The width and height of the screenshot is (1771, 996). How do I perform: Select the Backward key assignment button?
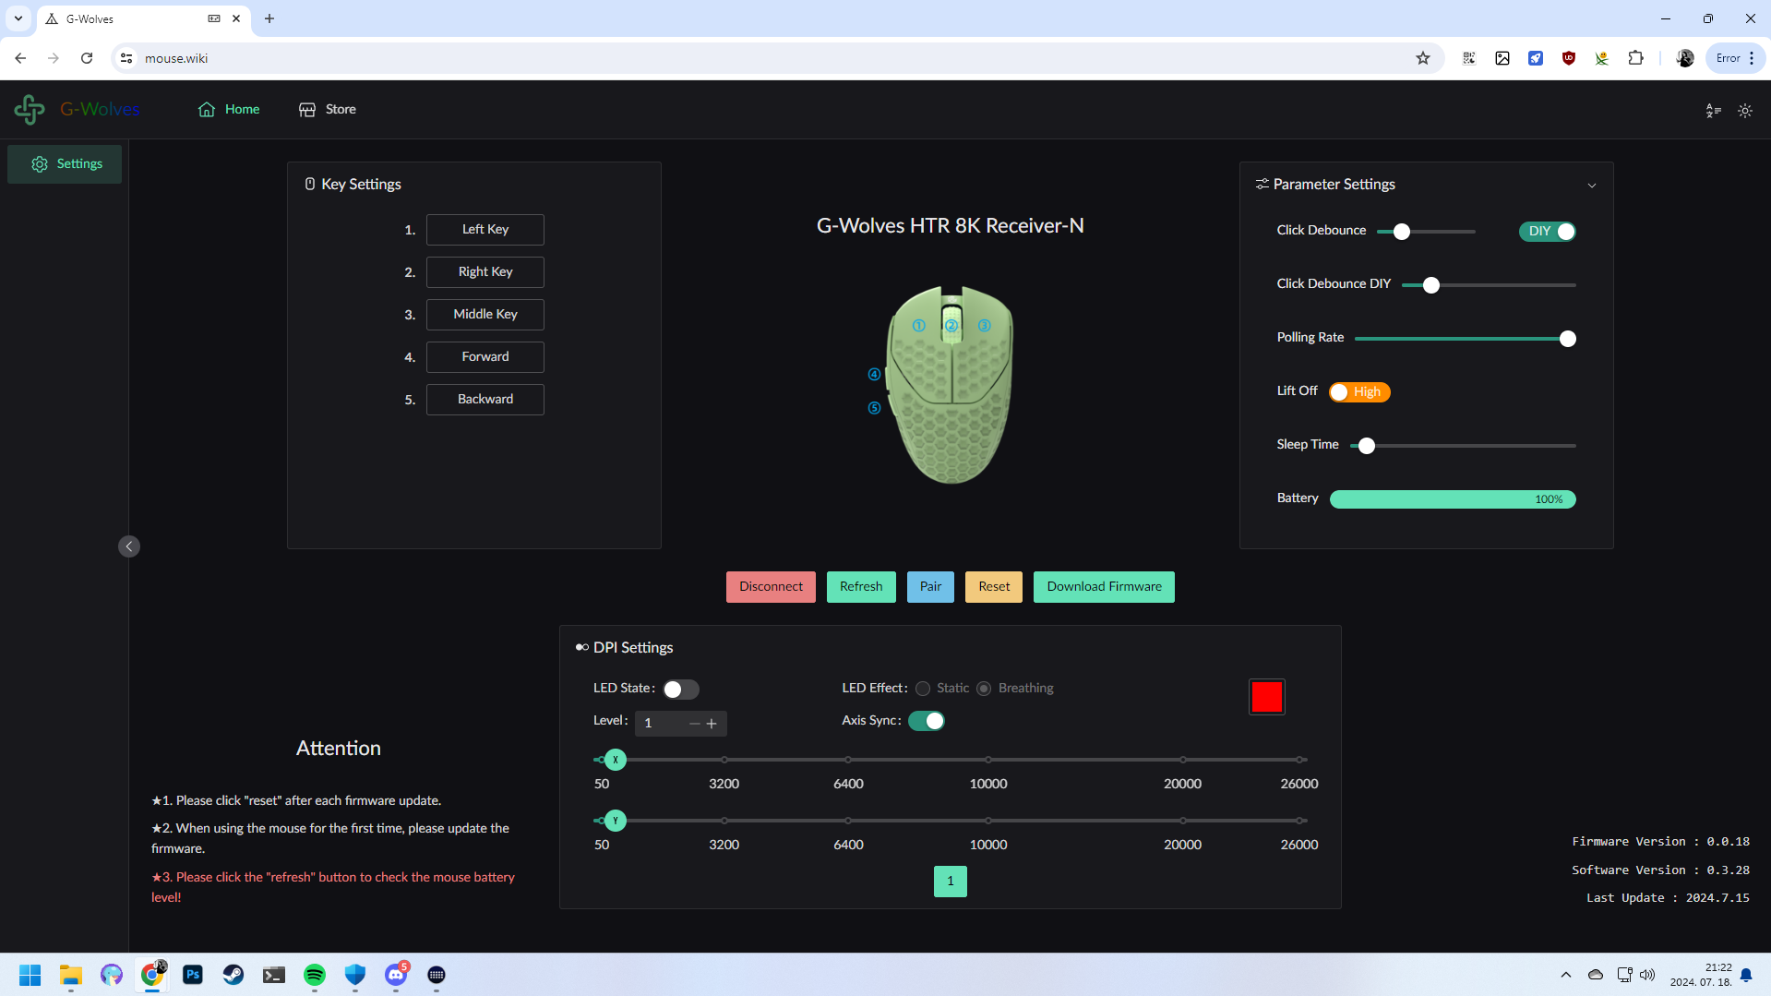485,400
